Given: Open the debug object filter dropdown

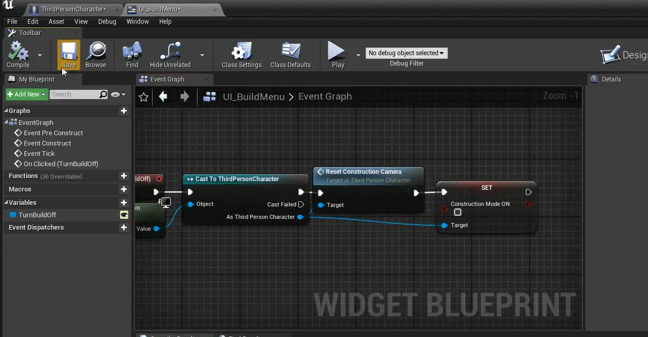Looking at the screenshot, I should [406, 53].
